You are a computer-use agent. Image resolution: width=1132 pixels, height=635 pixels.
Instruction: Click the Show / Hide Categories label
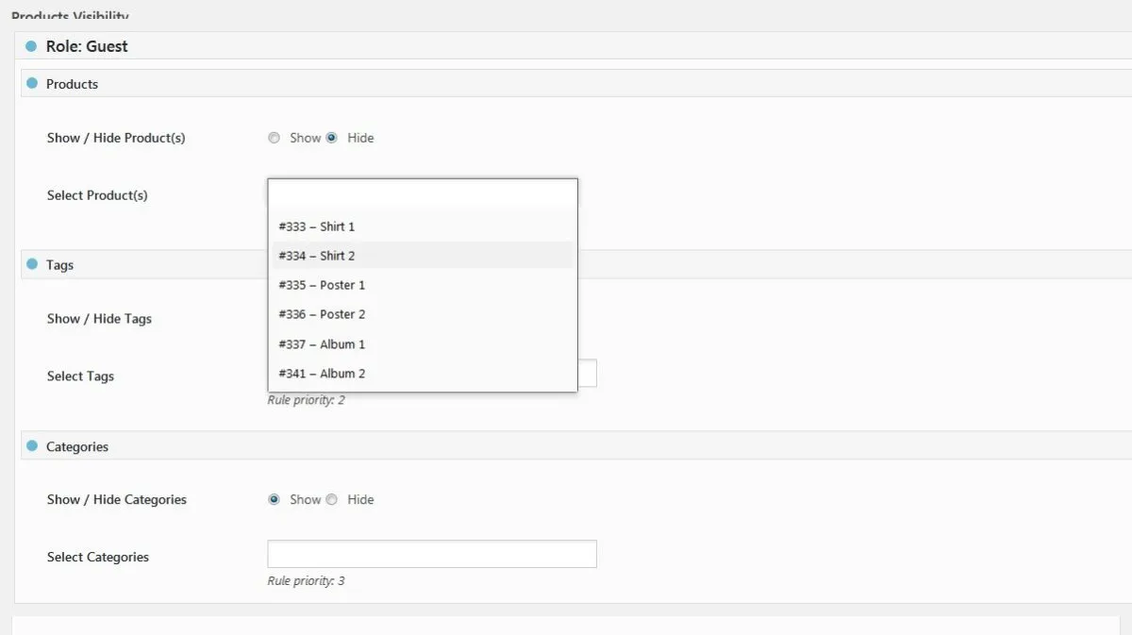point(117,499)
